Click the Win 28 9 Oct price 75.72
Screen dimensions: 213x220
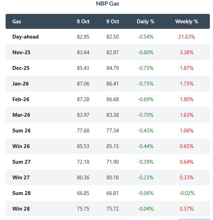113,209
